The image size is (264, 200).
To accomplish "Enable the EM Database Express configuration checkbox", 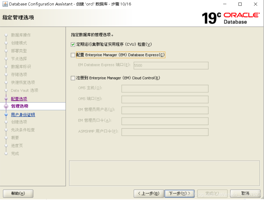I will point(73,55).
